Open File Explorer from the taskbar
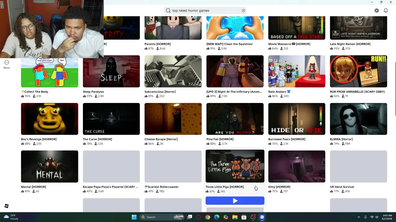 tap(235, 217)
